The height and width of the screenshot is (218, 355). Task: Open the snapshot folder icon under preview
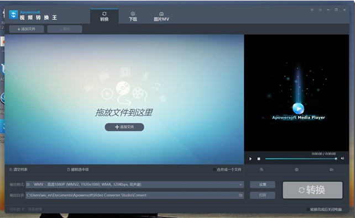pyautogui.click(x=332, y=169)
